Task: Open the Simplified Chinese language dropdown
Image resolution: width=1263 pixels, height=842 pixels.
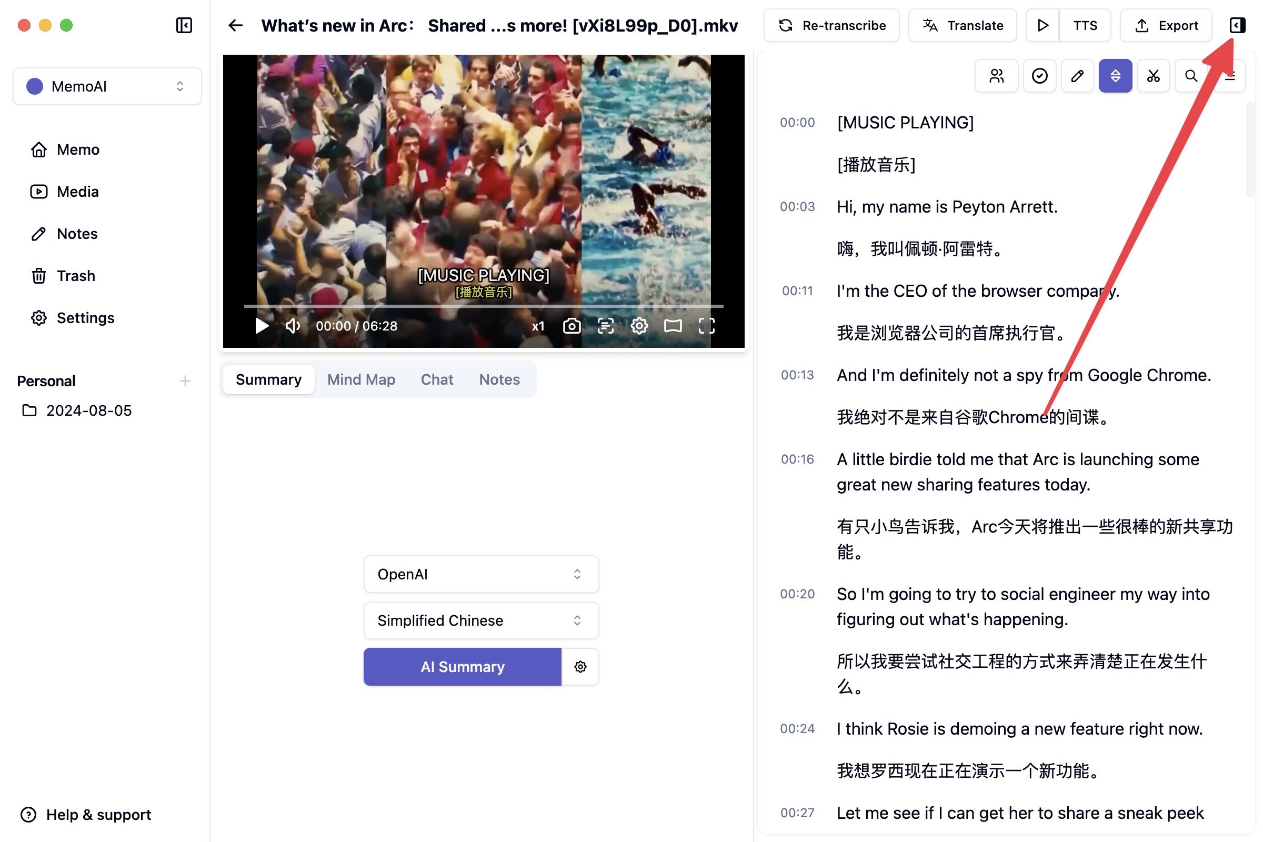Action: point(481,620)
